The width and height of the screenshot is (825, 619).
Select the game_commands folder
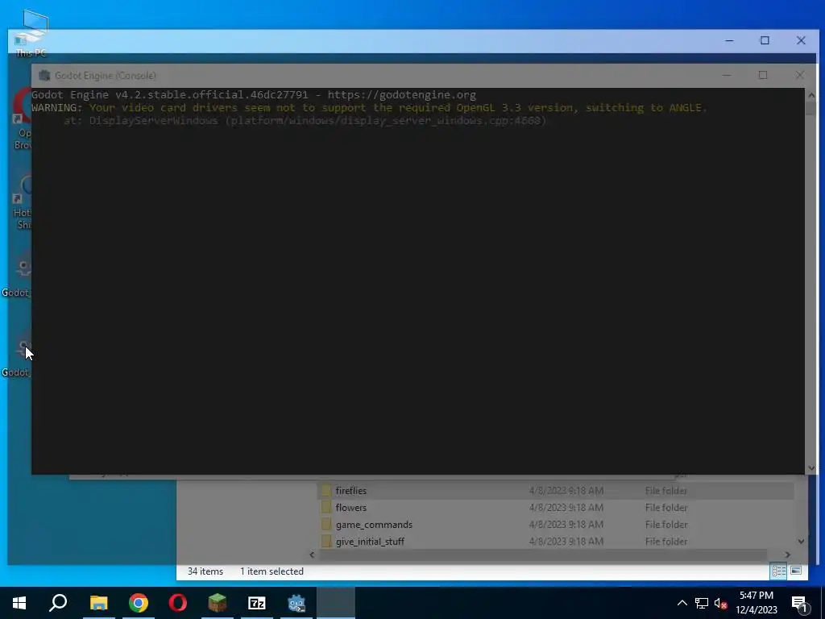[555, 524]
